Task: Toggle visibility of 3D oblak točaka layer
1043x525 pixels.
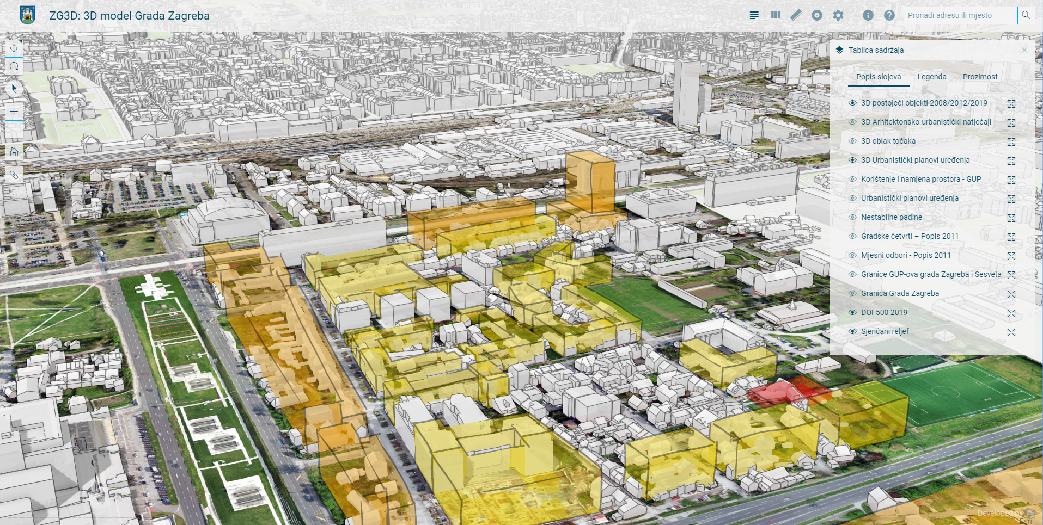Action: [852, 141]
